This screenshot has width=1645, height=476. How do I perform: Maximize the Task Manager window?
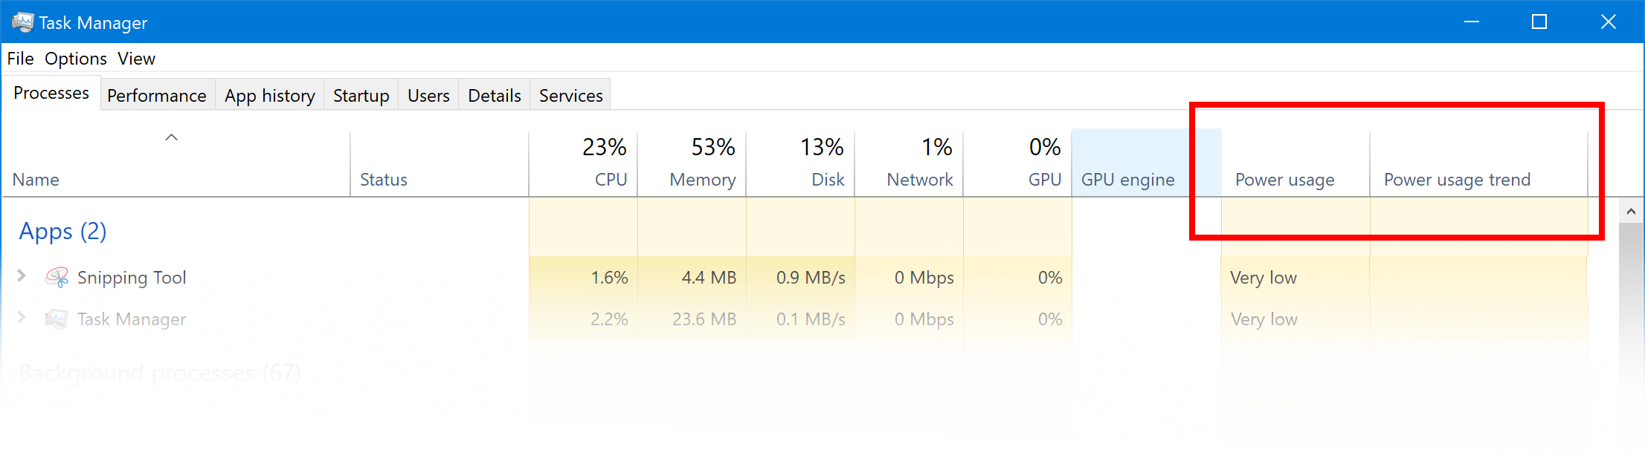1539,22
